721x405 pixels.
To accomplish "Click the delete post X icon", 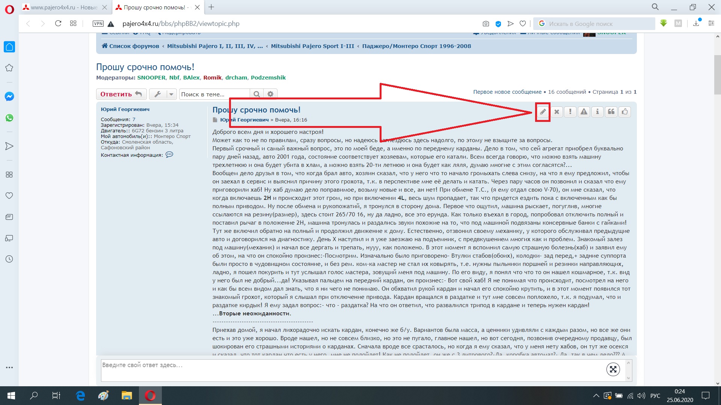I will [557, 112].
